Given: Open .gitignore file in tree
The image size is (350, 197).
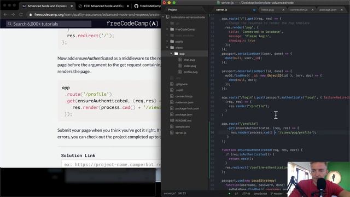Looking at the screenshot, I should tap(181, 84).
